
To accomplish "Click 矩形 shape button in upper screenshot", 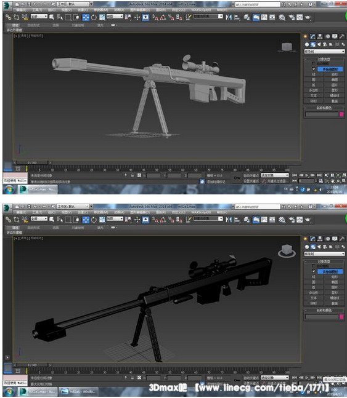I will pyautogui.click(x=334, y=74).
